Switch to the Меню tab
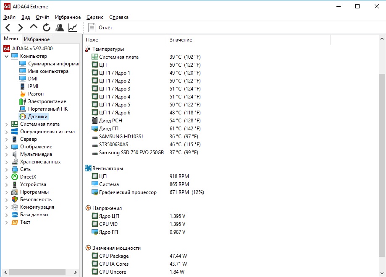 coord(11,39)
